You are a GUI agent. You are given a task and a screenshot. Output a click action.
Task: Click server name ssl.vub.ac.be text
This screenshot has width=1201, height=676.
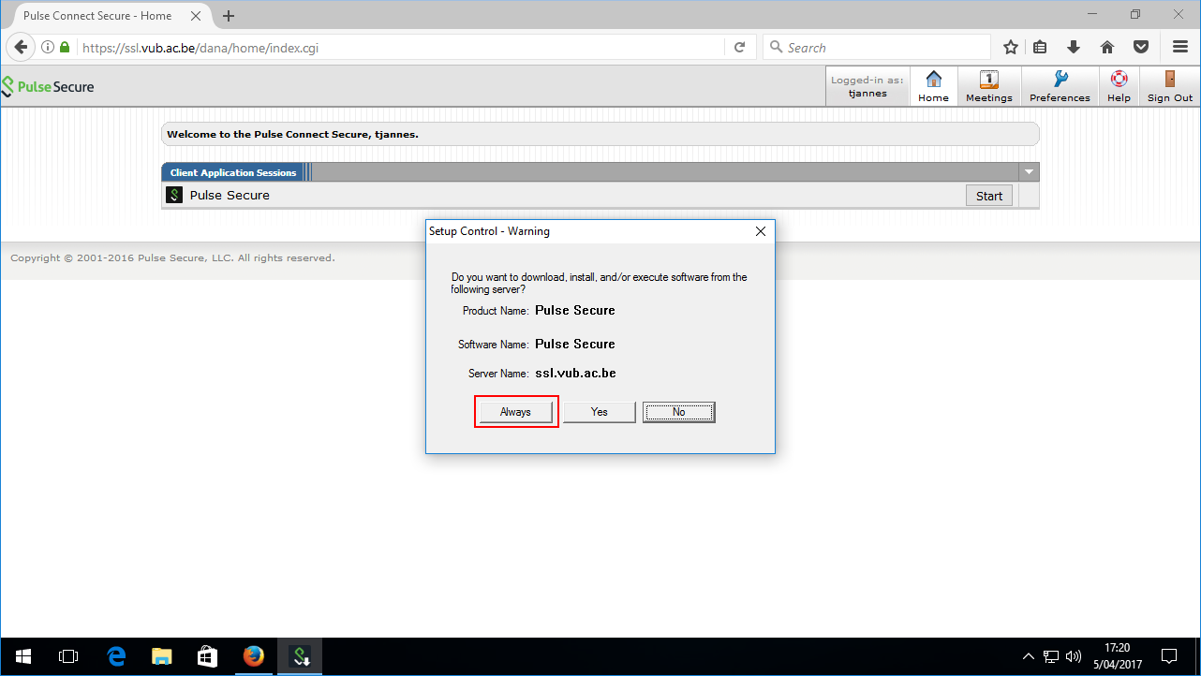[x=575, y=373]
